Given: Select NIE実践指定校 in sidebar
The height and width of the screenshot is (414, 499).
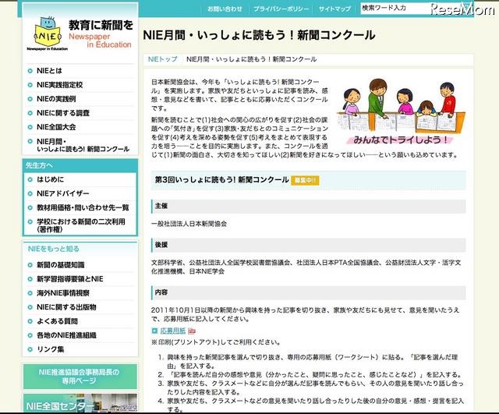Looking at the screenshot, I should click(x=59, y=84).
